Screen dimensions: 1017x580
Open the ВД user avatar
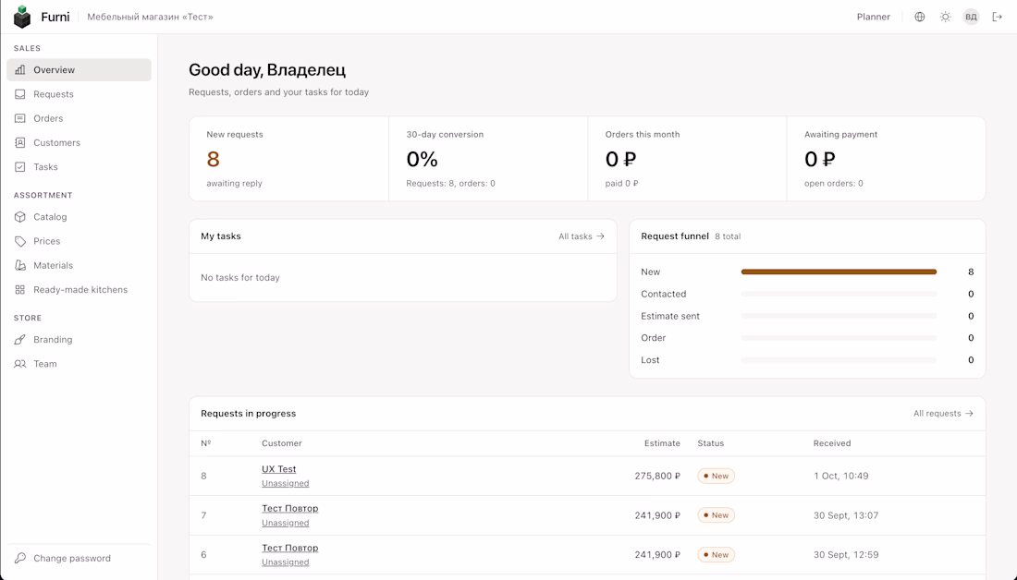click(x=971, y=17)
